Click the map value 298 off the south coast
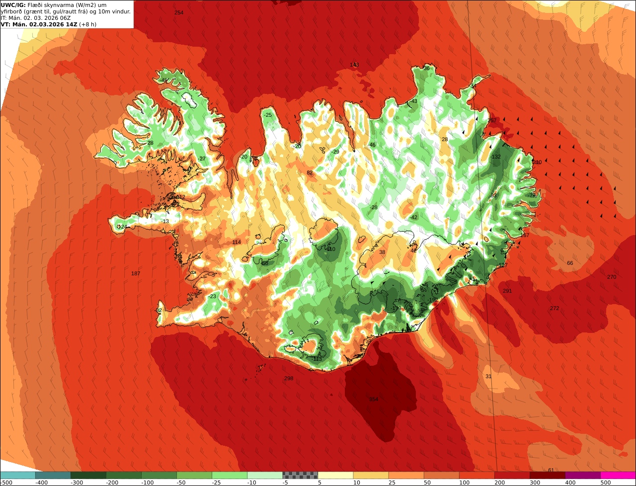Screen dimensions: 636x486 (x=289, y=378)
